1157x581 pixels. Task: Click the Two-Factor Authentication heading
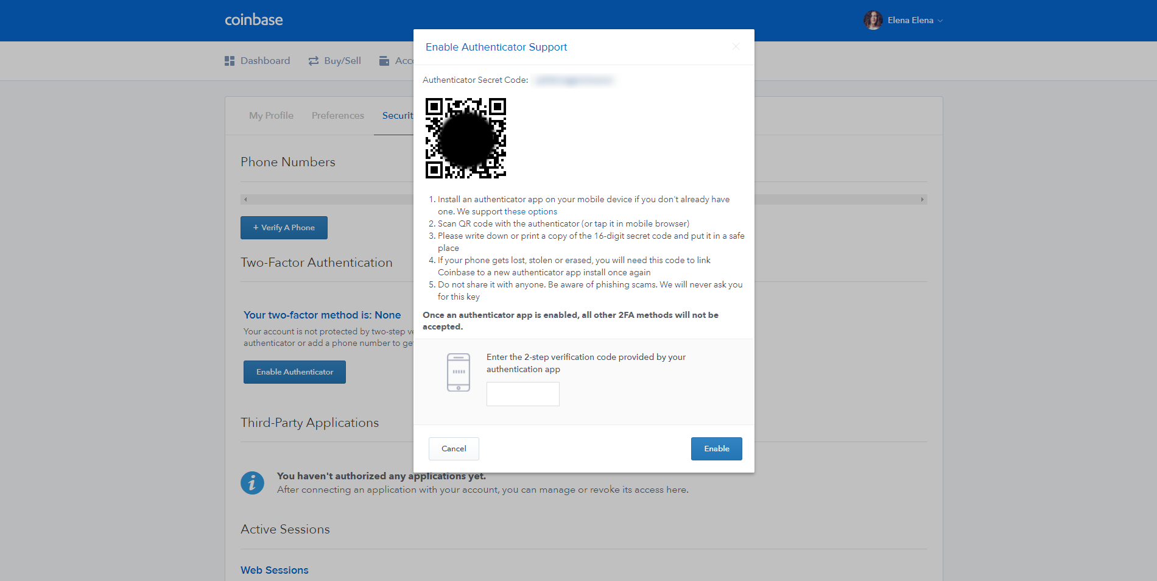(x=317, y=262)
